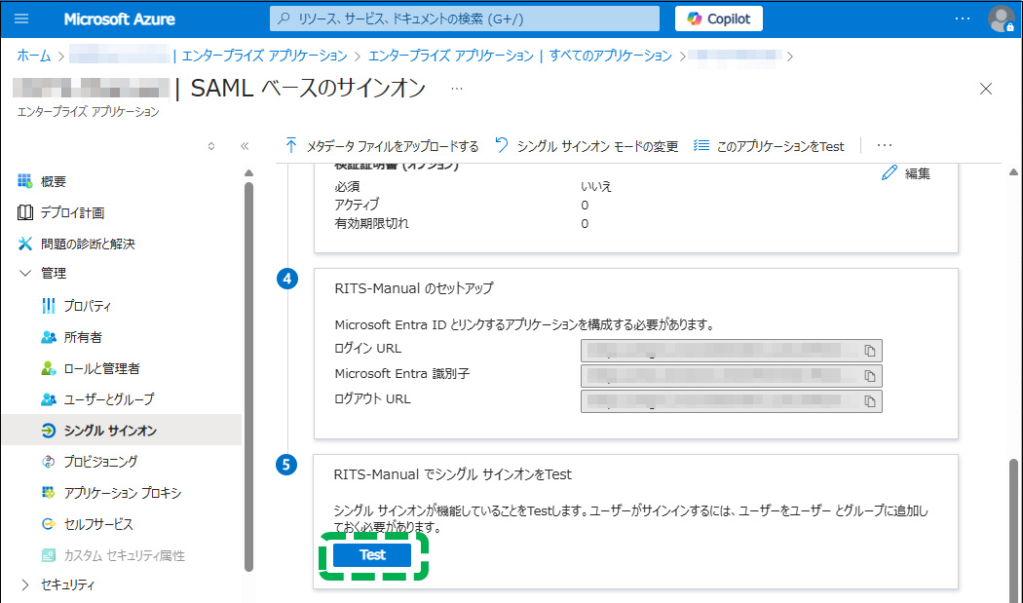
Task: Open アプリケーション プロキシ menu item
Action: (x=122, y=493)
